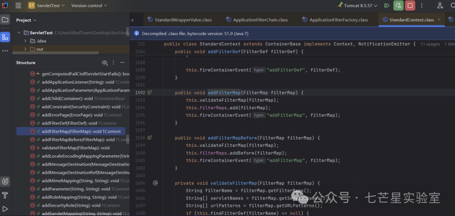
Task: Click validateFilterMap method name on line 1604
Action: (233, 183)
